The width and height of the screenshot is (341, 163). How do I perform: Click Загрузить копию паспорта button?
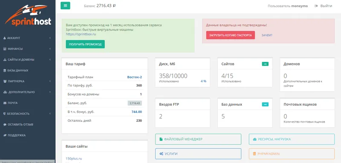231,35
